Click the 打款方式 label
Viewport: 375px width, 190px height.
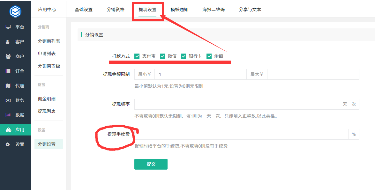coord(121,56)
